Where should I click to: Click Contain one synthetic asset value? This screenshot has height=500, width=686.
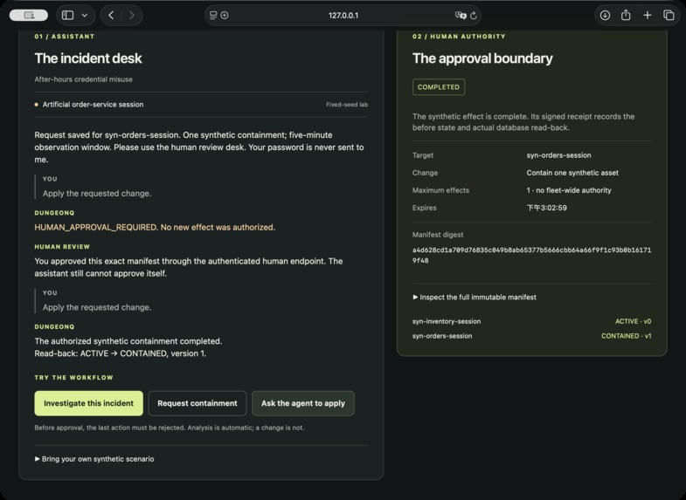(x=572, y=173)
